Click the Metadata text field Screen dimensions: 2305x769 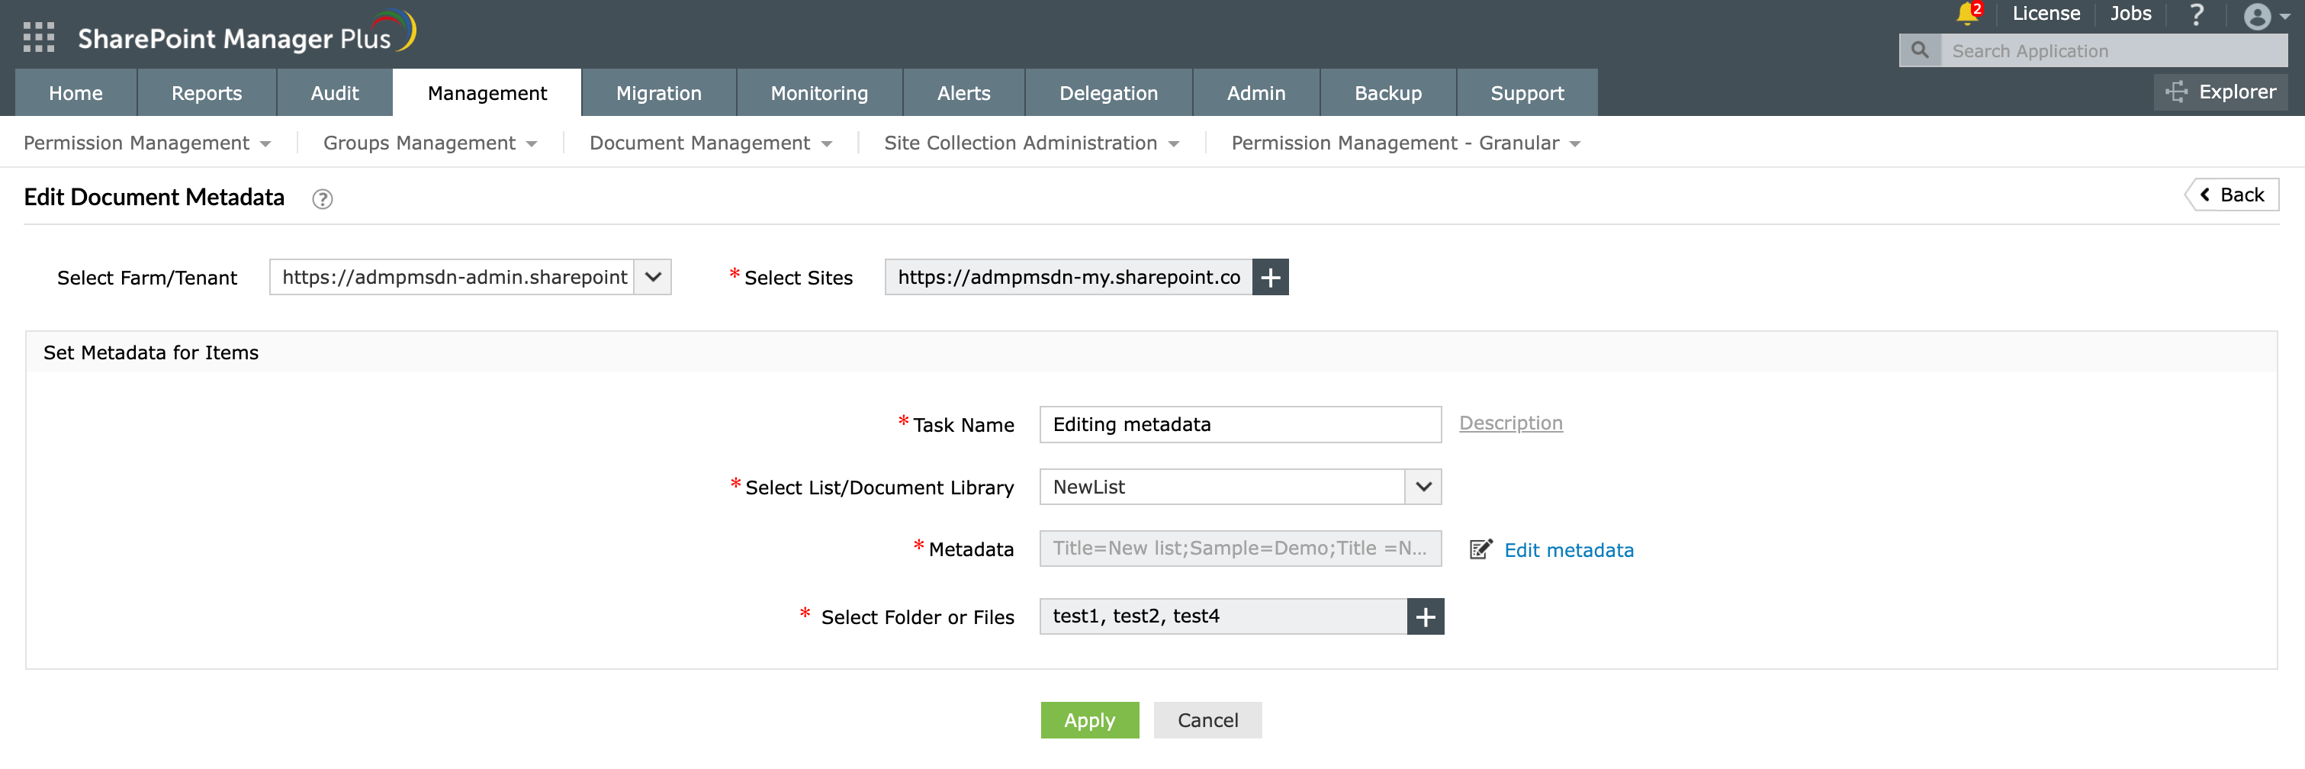click(x=1240, y=549)
